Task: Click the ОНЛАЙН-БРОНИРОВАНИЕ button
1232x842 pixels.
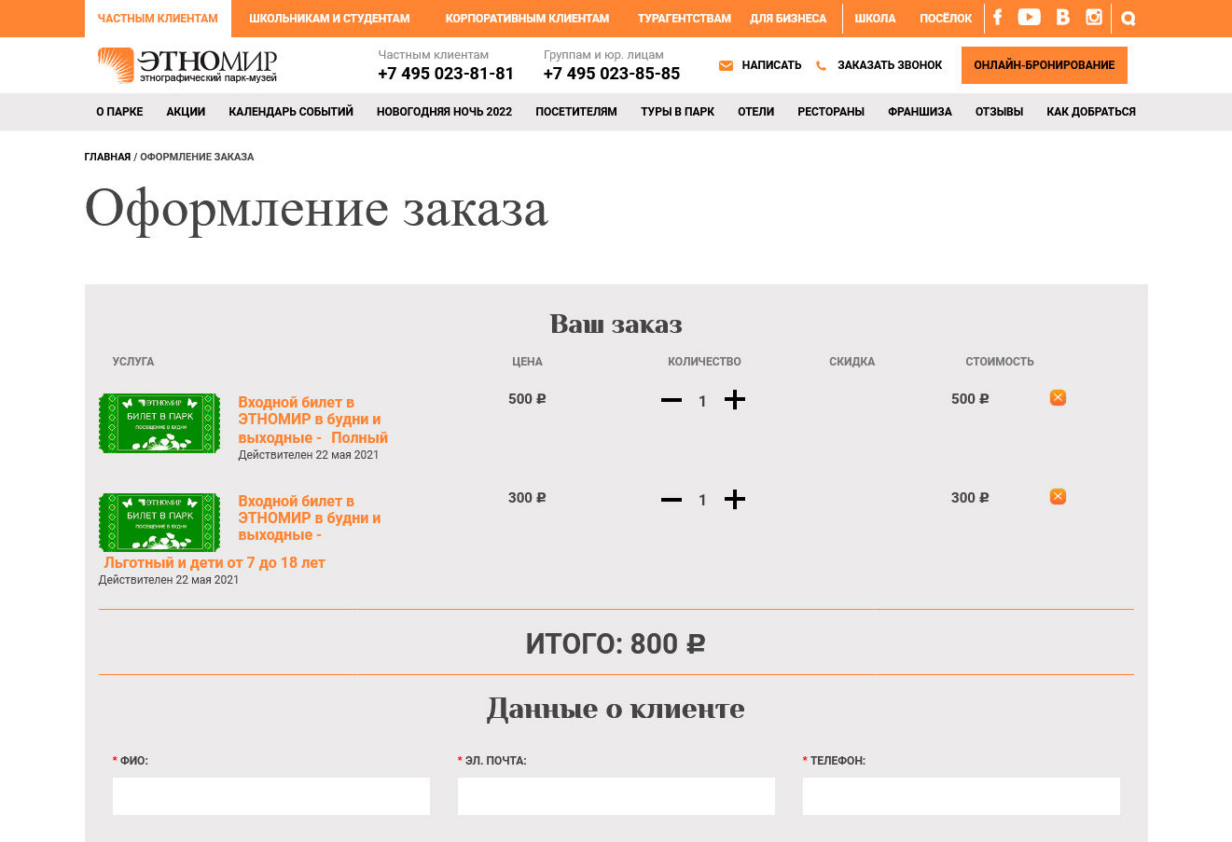Action: click(x=1045, y=65)
